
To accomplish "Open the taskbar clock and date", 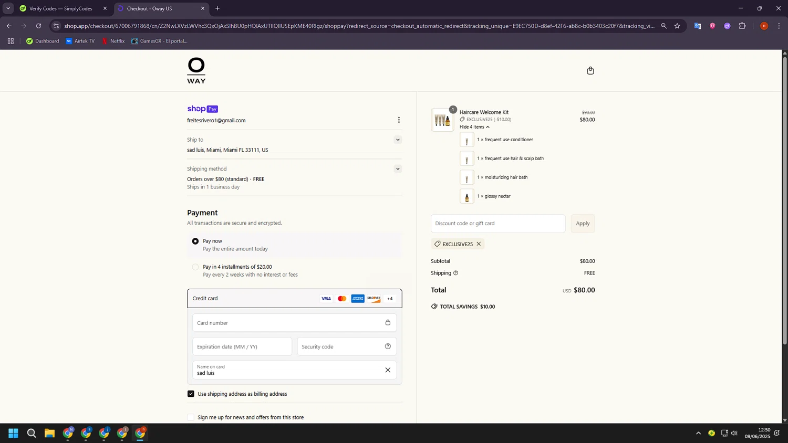I will [757, 433].
